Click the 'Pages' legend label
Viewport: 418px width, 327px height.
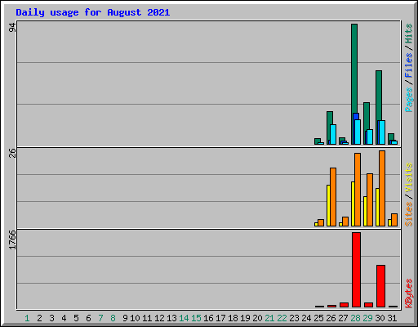[408, 100]
